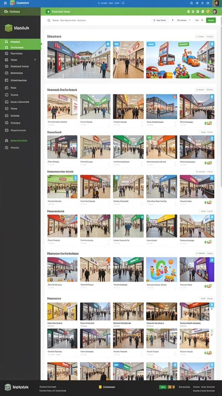Screen dimensions: 222x396
Task: Click the round profile avatar in the green bar
Action: pyautogui.click(x=214, y=11)
